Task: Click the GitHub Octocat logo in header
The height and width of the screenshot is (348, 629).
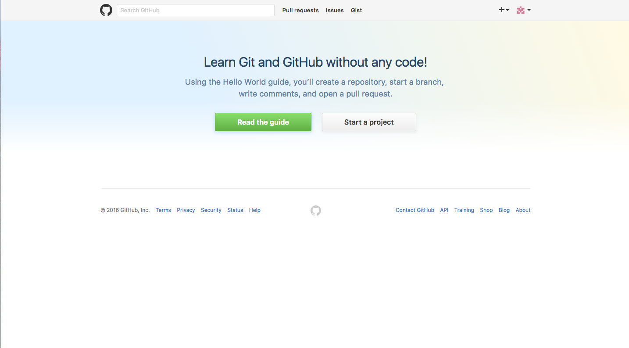Action: 106,10
